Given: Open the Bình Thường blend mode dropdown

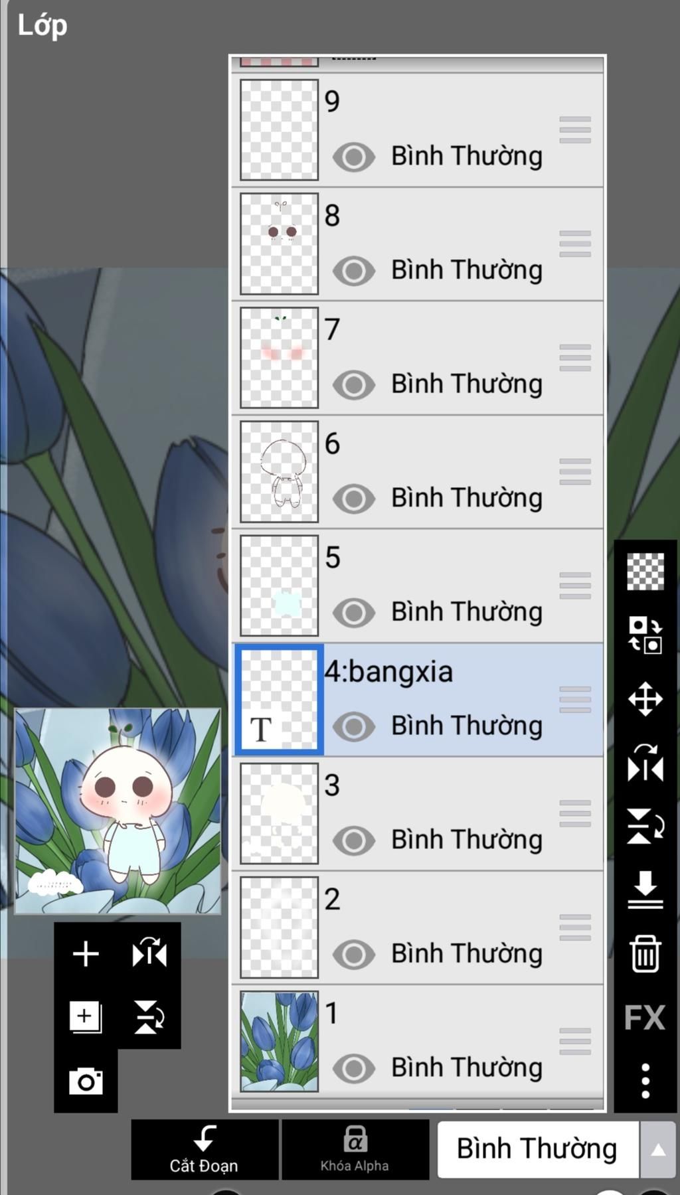Looking at the screenshot, I should [537, 1149].
